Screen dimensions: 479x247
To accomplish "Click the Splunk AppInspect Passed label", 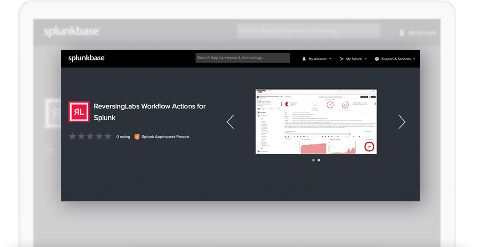I will [165, 137].
